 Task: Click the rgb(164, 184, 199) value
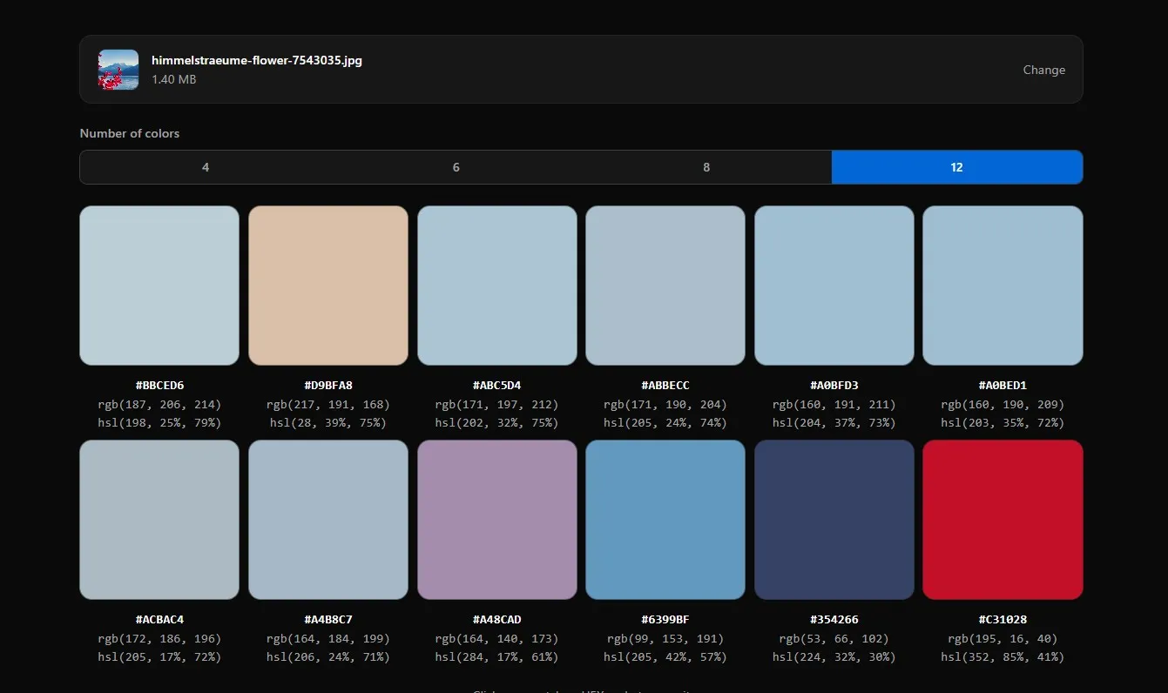tap(328, 638)
